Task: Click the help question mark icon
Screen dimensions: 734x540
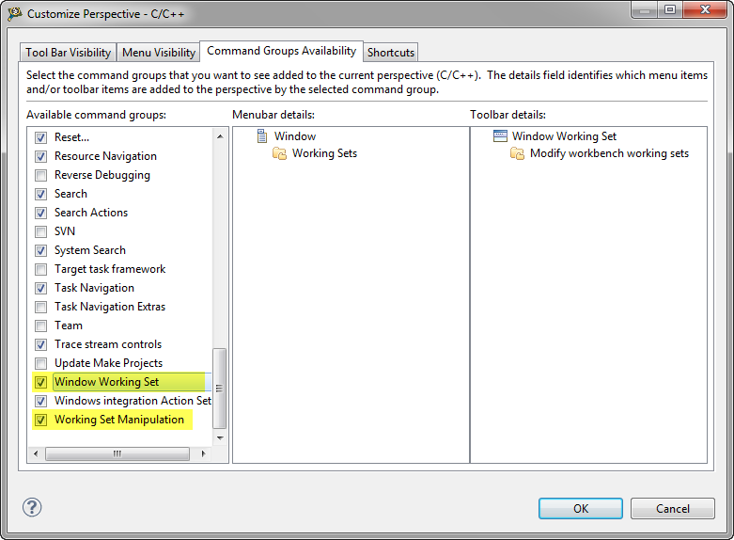Action: [33, 507]
